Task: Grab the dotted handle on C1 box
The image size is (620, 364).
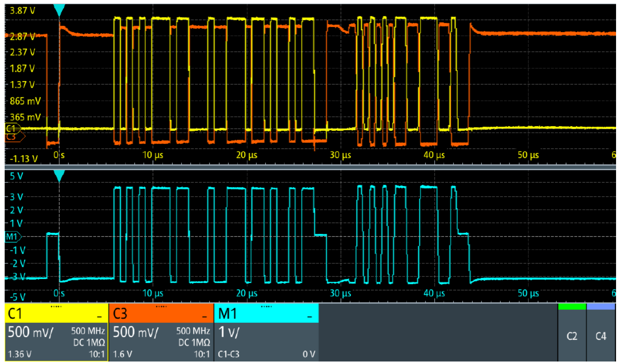Action: coord(56,307)
